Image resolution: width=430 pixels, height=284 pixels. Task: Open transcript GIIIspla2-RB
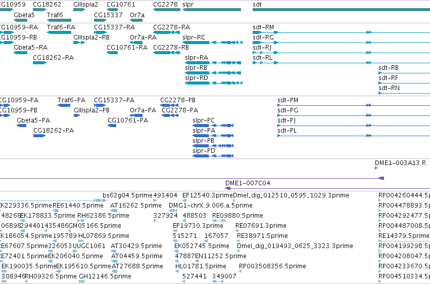91,37
